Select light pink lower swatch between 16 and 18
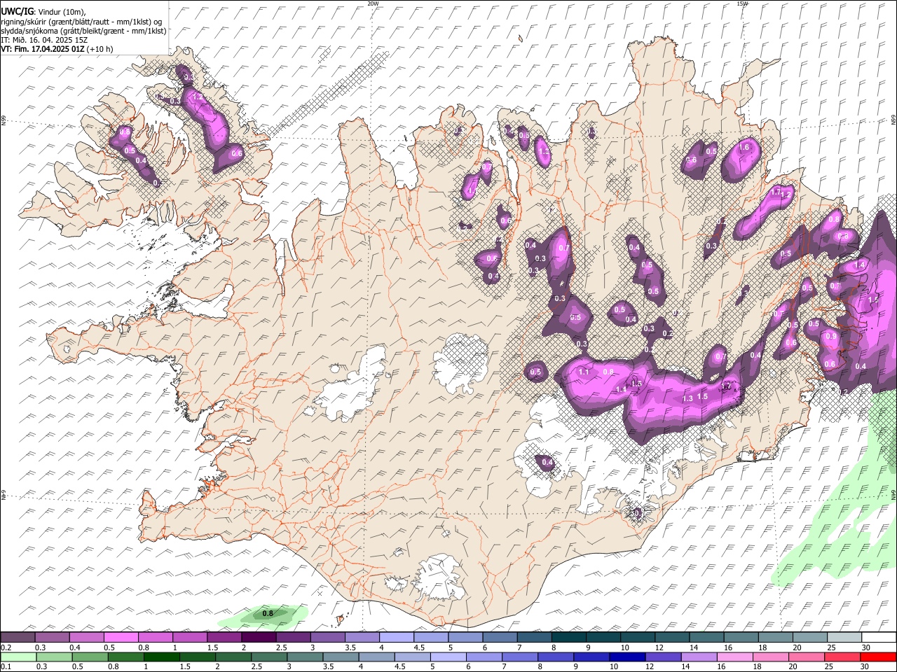 (x=735, y=657)
